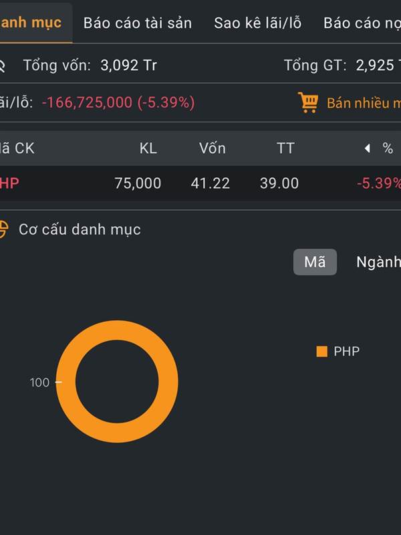Sort by the KL column header
This screenshot has width=401, height=535.
148,148
